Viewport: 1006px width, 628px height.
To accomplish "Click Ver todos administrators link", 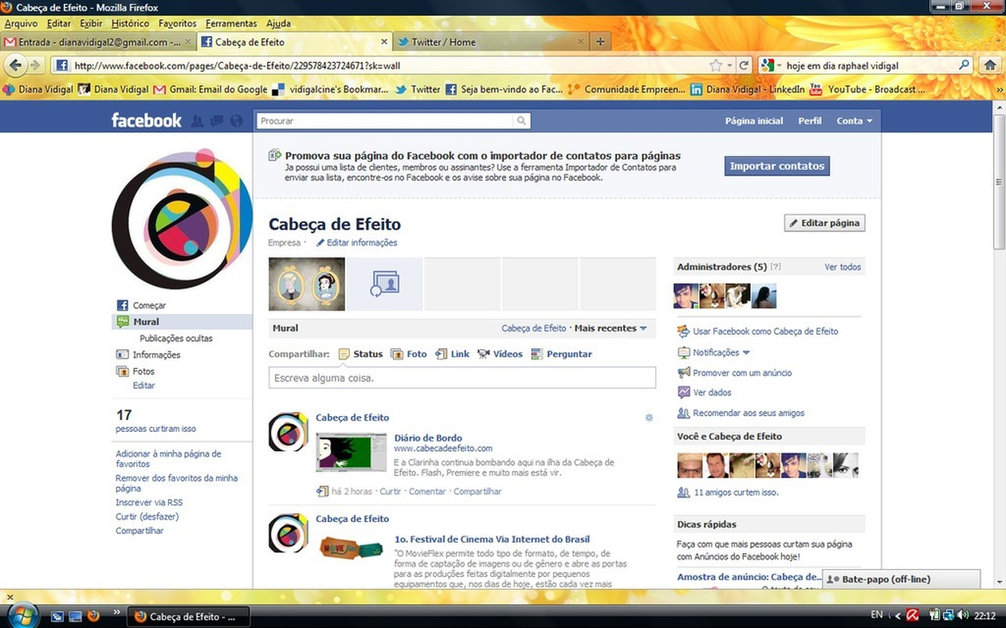I will pos(843,267).
